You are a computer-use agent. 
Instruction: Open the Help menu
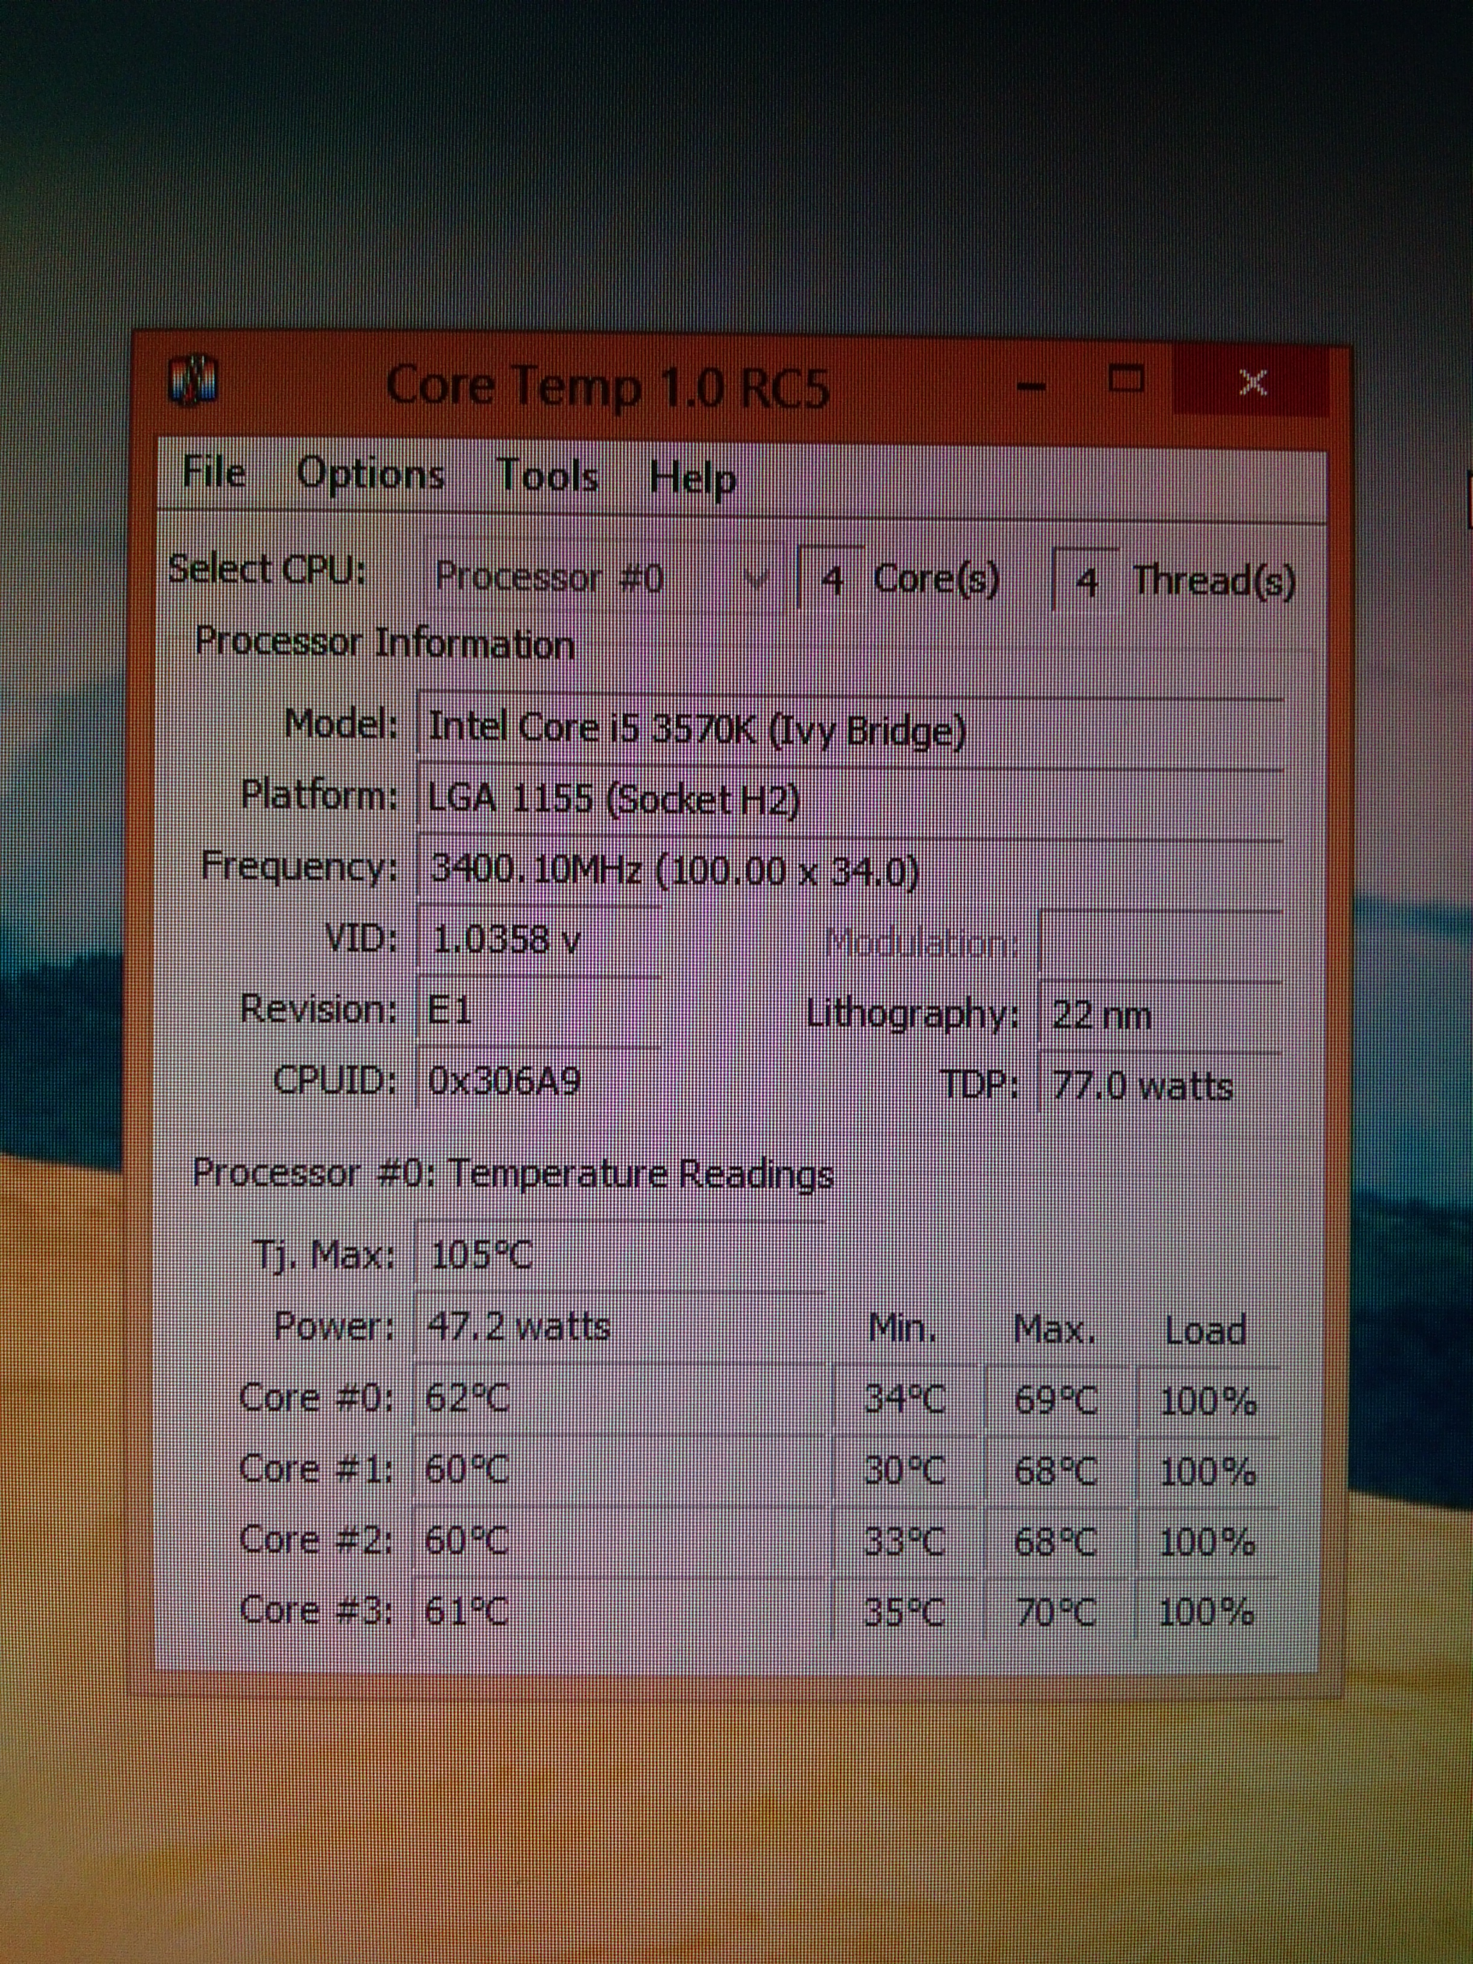click(x=693, y=480)
